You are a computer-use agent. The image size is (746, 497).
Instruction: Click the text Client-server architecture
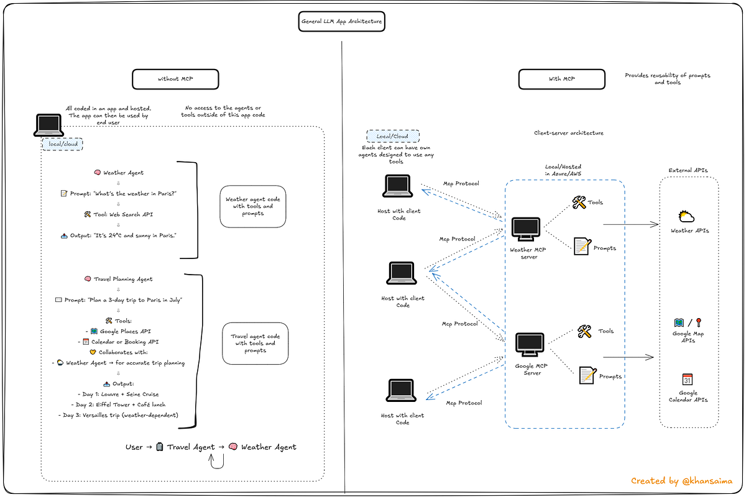[x=568, y=133]
